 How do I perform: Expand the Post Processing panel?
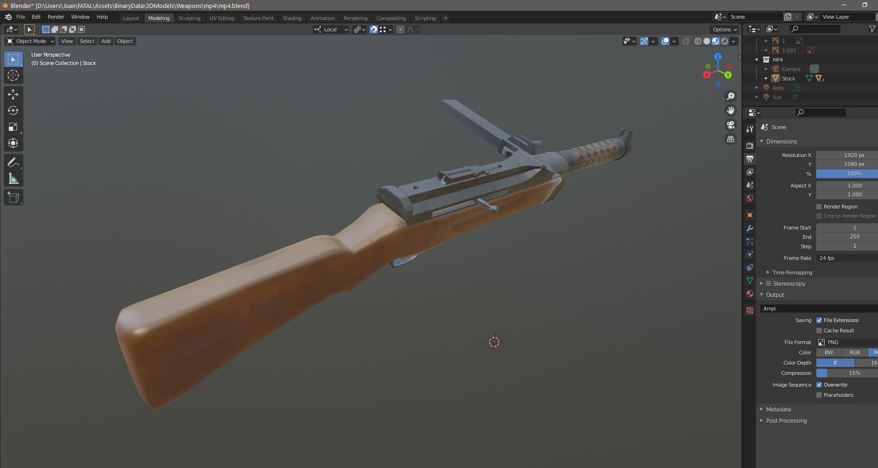pos(786,420)
